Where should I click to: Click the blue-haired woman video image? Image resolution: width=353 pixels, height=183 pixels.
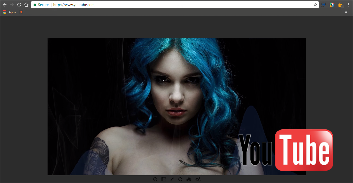click(x=177, y=107)
